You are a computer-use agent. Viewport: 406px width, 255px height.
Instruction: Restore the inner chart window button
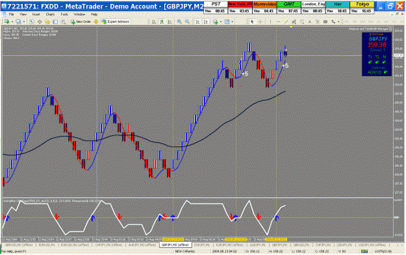(398, 14)
